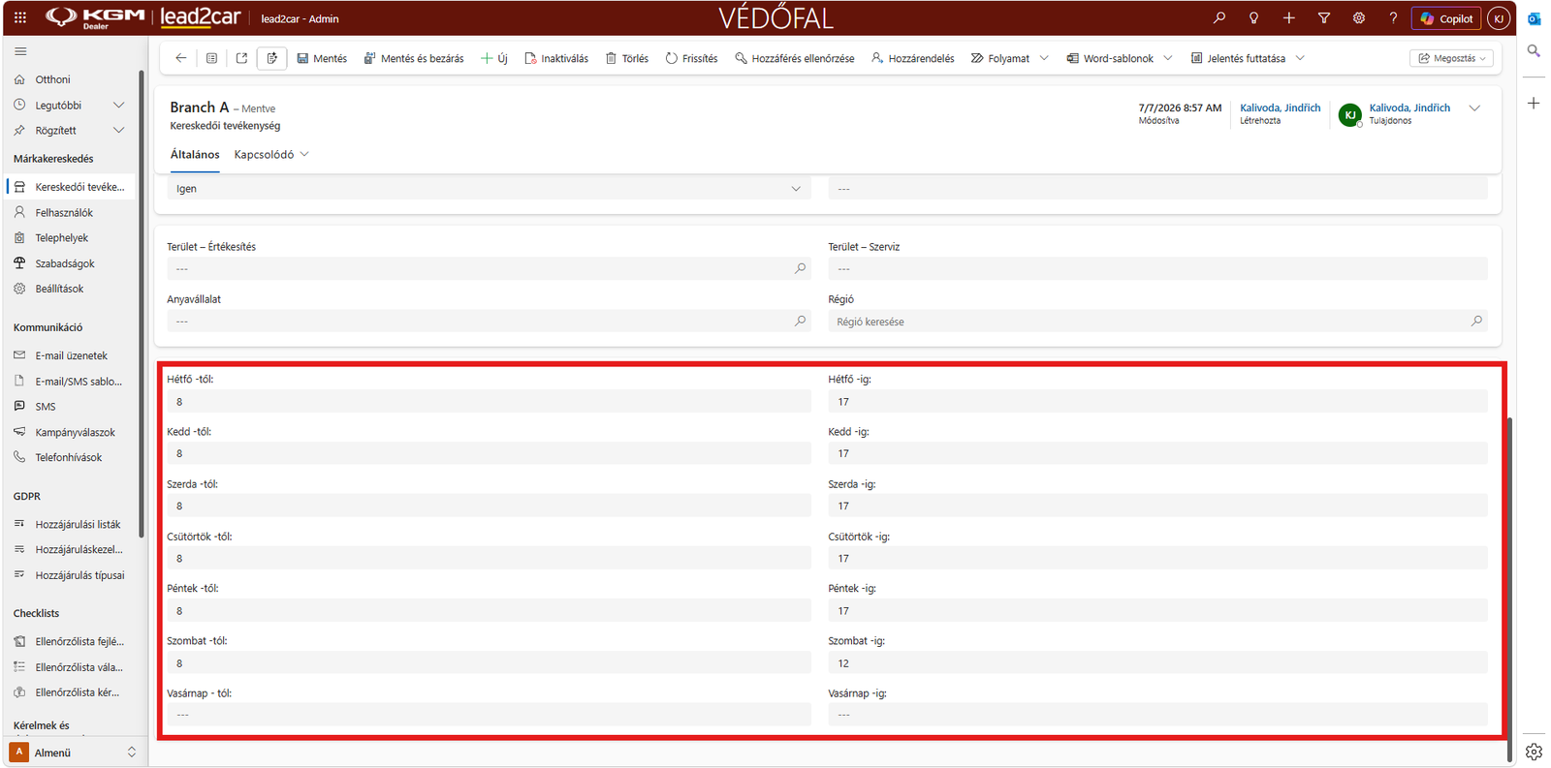Screen dimensions: 1551x768
Task: Expand the Word-sablonok dropdown arrow
Action: coord(1168,58)
